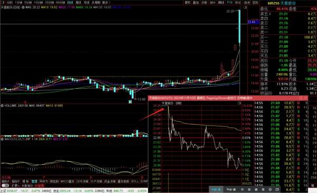Add stock via 自选 button
The height and width of the screenshot is (193, 317).
(247, 3)
